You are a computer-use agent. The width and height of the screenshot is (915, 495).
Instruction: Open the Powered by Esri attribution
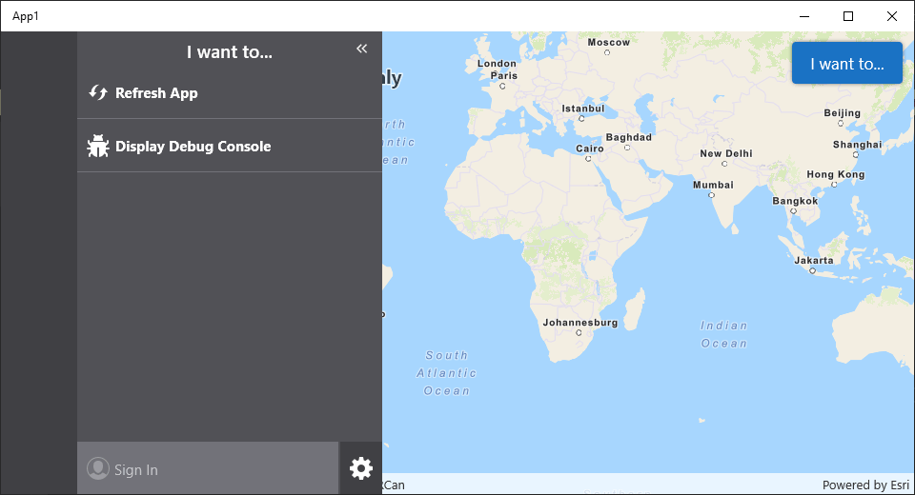[865, 485]
